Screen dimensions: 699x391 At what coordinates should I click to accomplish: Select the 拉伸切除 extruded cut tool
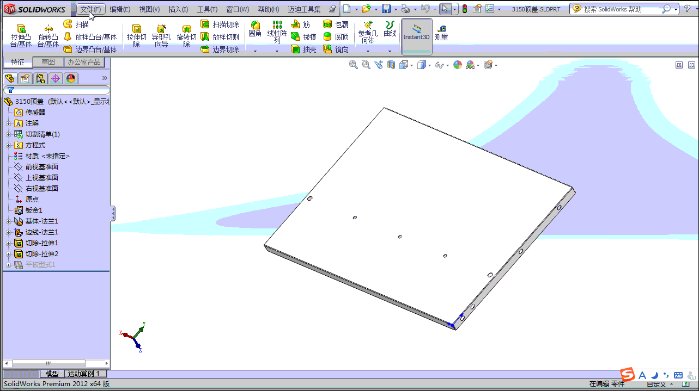click(x=137, y=36)
